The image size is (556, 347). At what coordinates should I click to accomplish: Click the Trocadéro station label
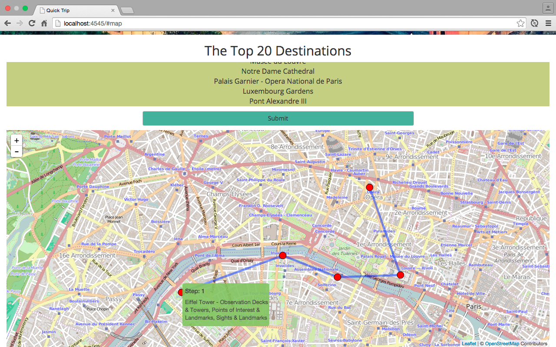144,251
